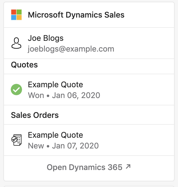Click the New sales order list row
178x187 pixels.
[89, 140]
